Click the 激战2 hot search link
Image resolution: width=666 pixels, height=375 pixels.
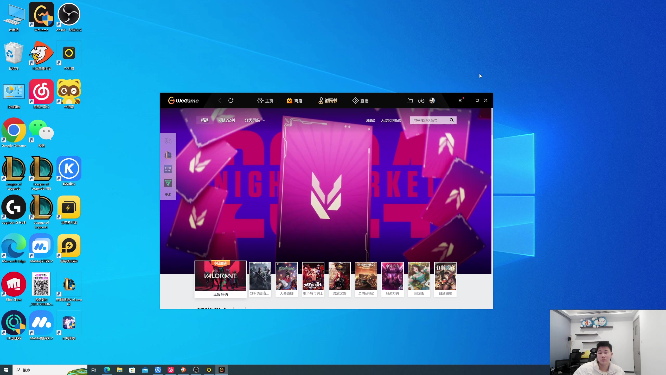[x=370, y=120]
